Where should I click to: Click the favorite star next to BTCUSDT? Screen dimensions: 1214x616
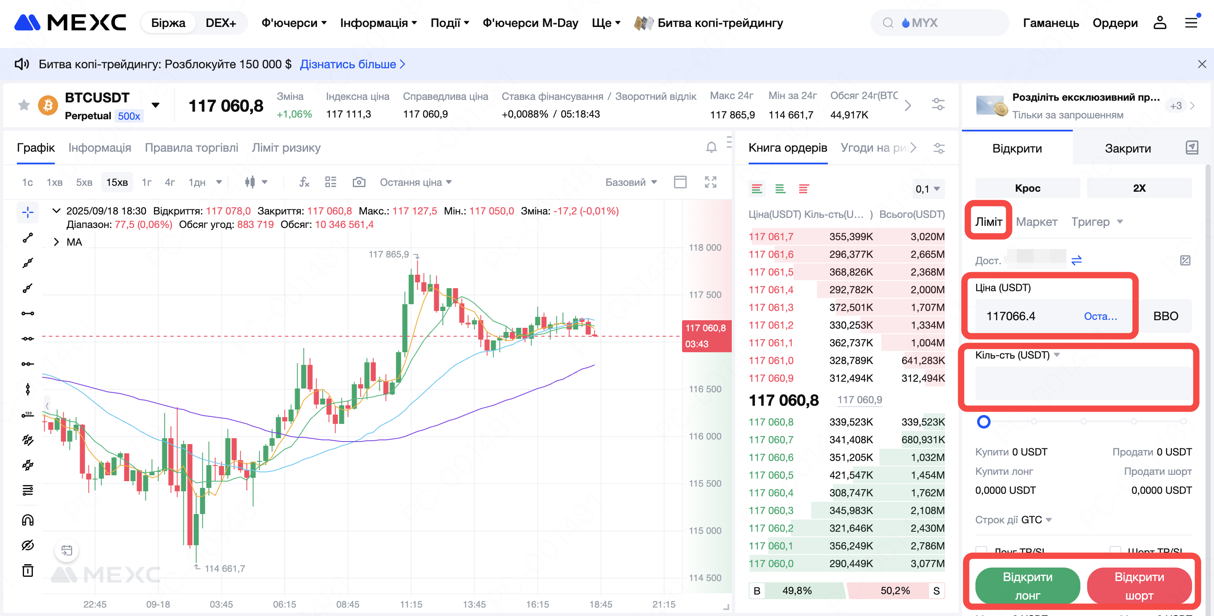coord(24,105)
